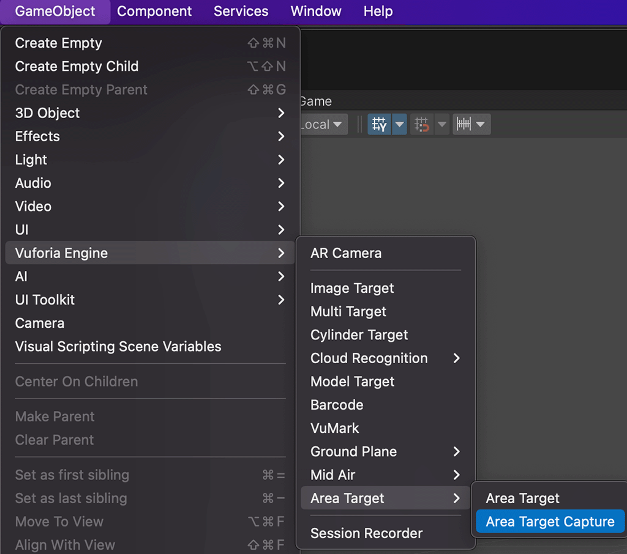Open the GameObject menu
Screen dimensions: 627x554
pyautogui.click(x=55, y=11)
